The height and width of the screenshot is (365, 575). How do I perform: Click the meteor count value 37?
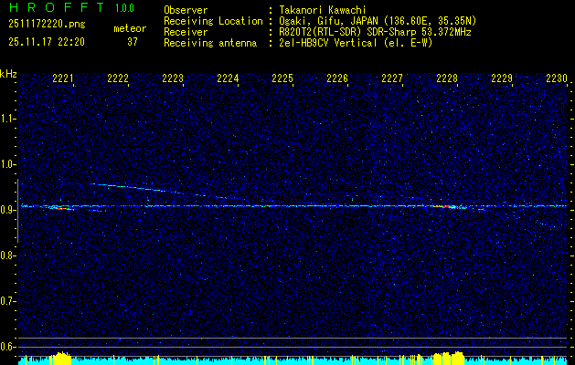(x=133, y=42)
